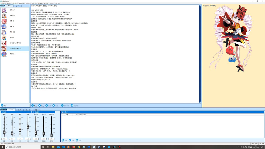This screenshot has width=265, height=149.
Task: Adjust the 長ポーズ slider handle
Action: pyautogui.click(x=44, y=134)
